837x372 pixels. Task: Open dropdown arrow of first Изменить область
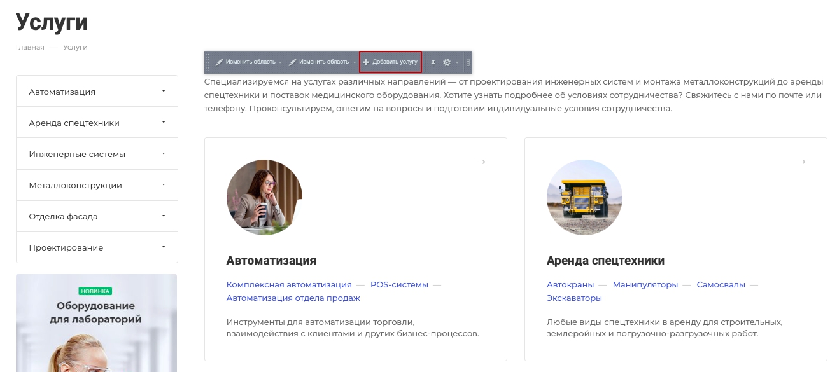click(x=280, y=62)
